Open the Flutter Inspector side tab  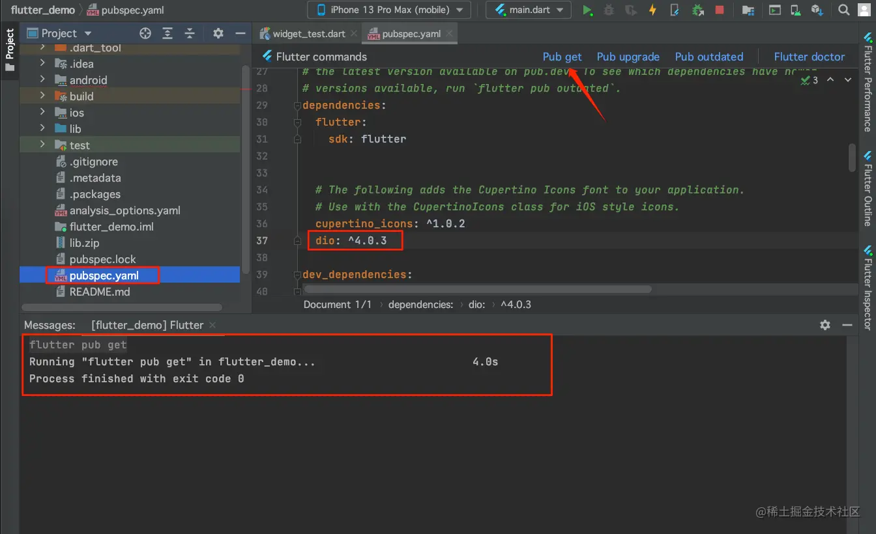(x=868, y=287)
